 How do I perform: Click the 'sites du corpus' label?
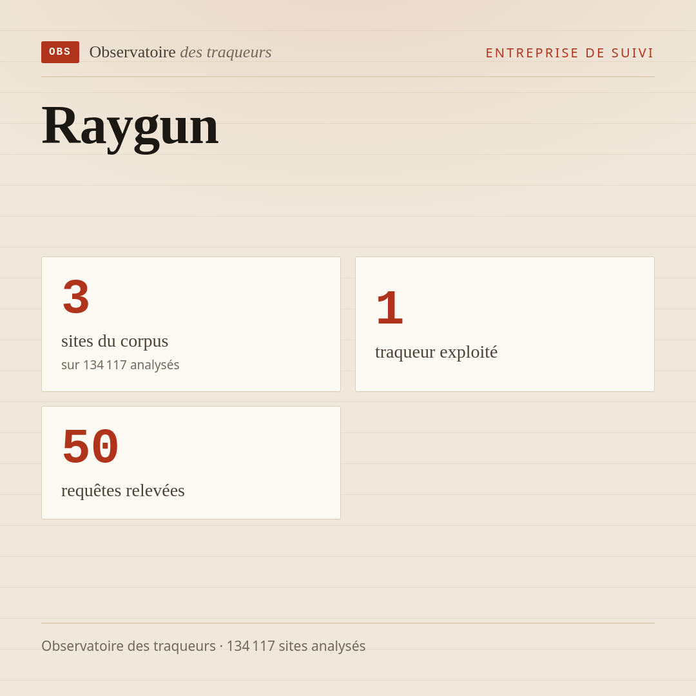point(115,341)
